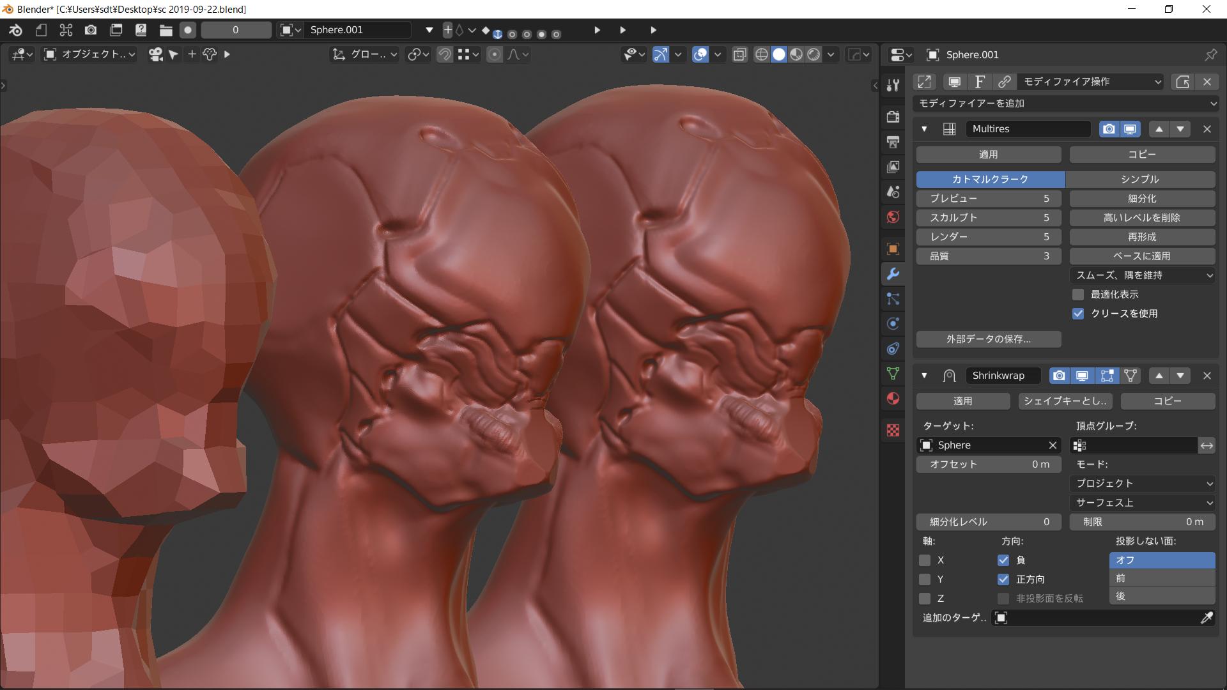Viewport: 1227px width, 690px height.
Task: Click the Shrinkwrap 適用 (apply) button
Action: [x=962, y=401]
